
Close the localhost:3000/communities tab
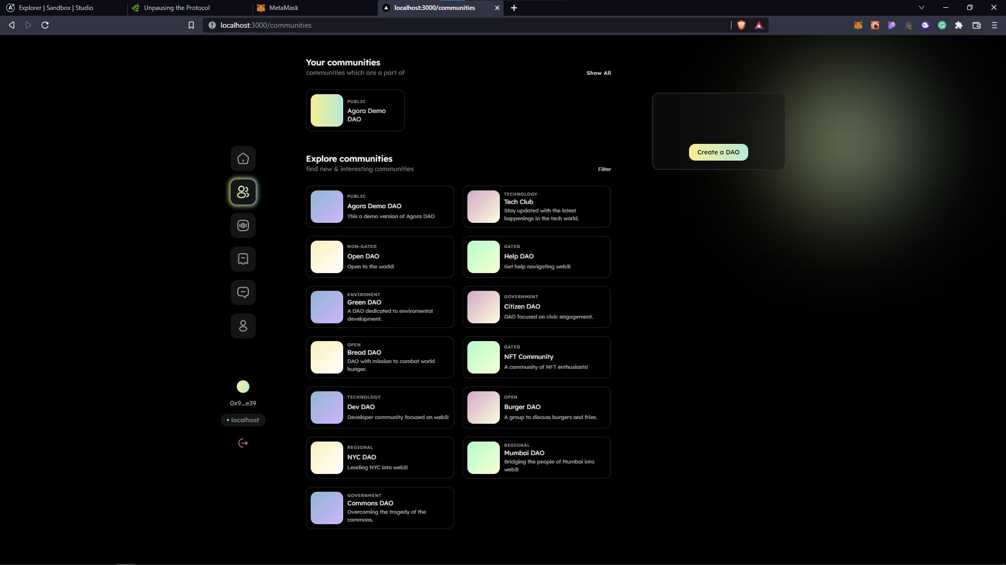[x=497, y=8]
